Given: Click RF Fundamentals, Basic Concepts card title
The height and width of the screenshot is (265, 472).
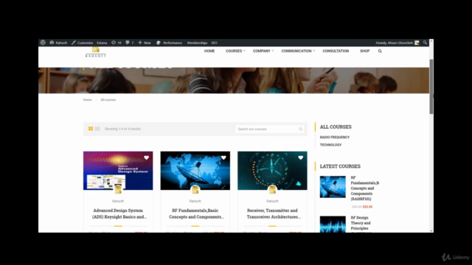Looking at the screenshot, I should [x=196, y=213].
